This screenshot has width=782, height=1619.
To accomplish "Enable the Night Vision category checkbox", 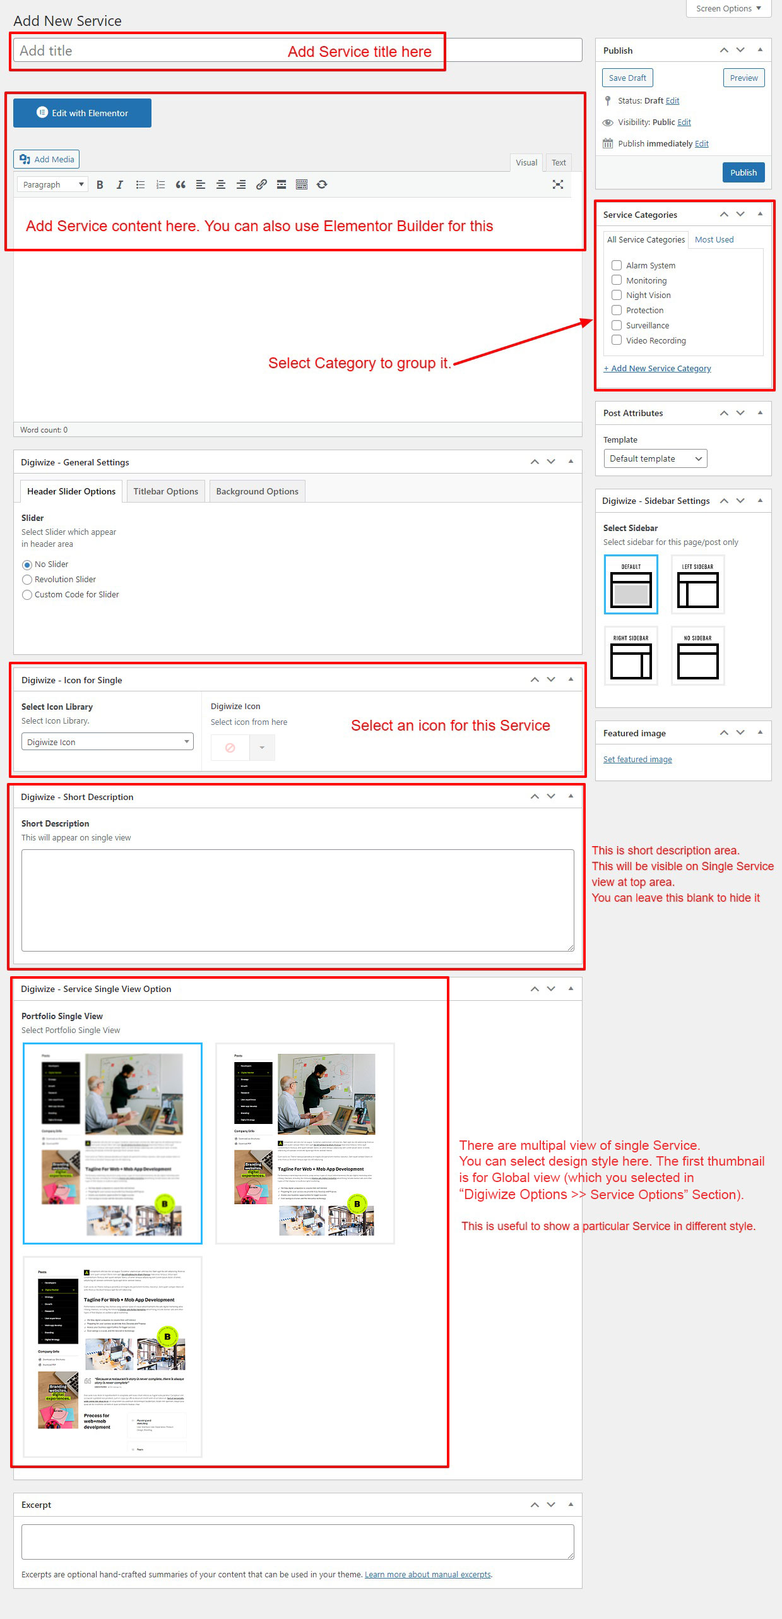I will 617,295.
